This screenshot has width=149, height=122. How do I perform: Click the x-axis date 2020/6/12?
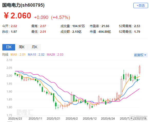point(90,119)
